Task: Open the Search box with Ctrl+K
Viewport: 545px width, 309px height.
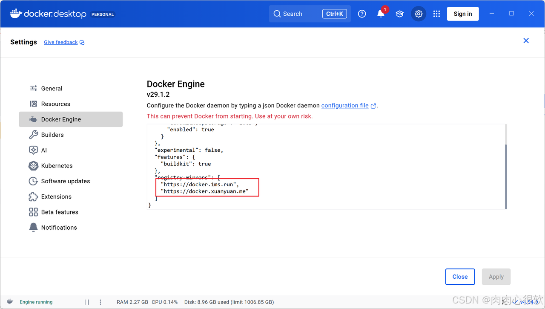Action: point(310,14)
